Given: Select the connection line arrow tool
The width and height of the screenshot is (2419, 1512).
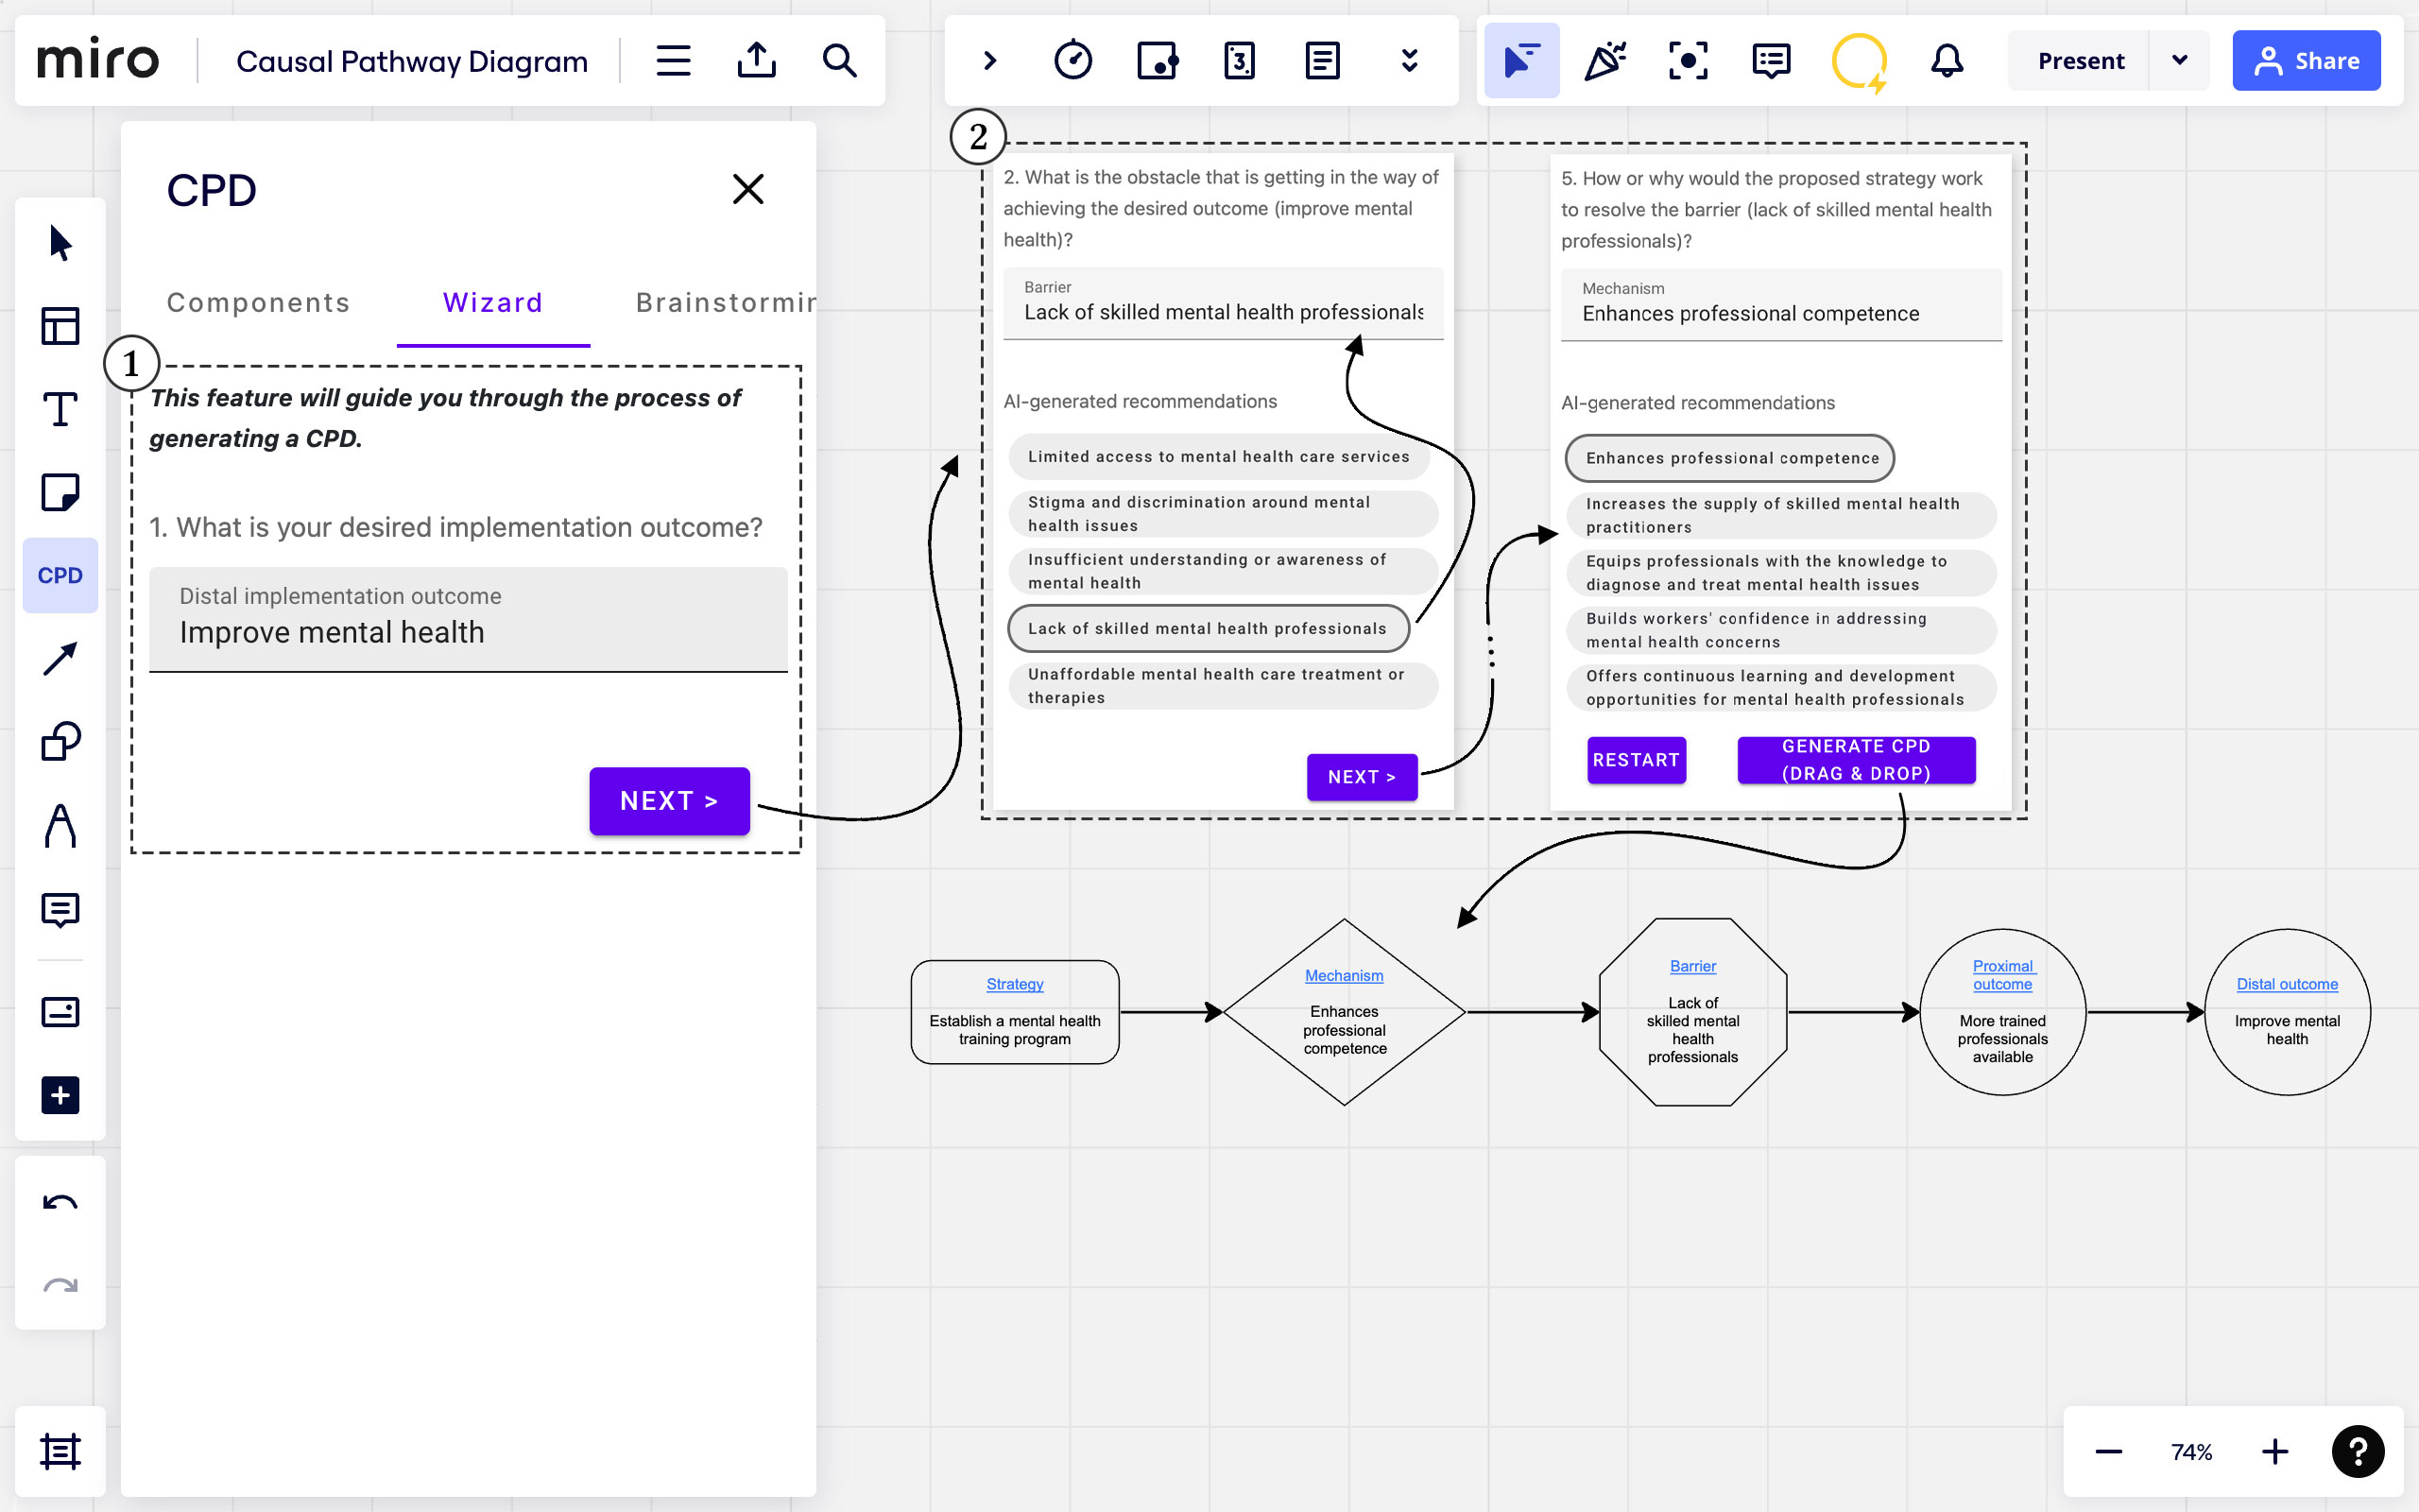Looking at the screenshot, I should [x=60, y=659].
